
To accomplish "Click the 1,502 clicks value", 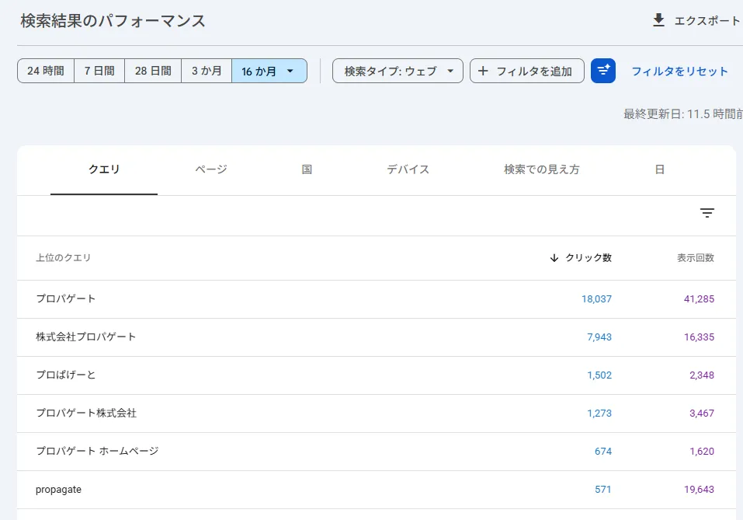I will pos(599,375).
